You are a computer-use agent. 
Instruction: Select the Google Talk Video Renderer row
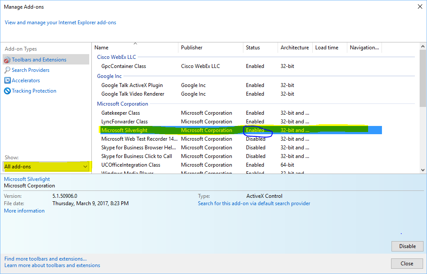point(241,94)
